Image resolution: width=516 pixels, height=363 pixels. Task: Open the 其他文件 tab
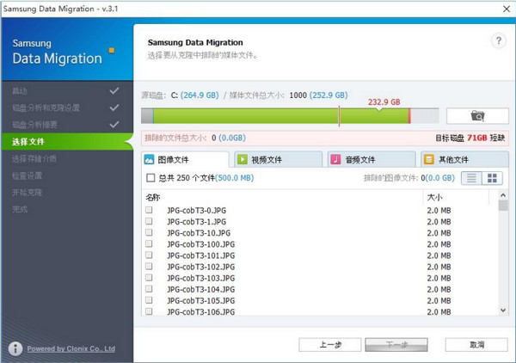[x=464, y=160]
